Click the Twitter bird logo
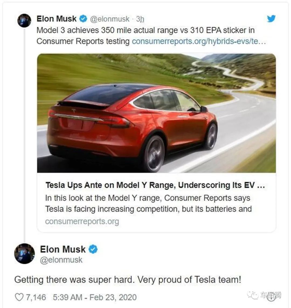This screenshot has width=291, height=308. coord(271,19)
